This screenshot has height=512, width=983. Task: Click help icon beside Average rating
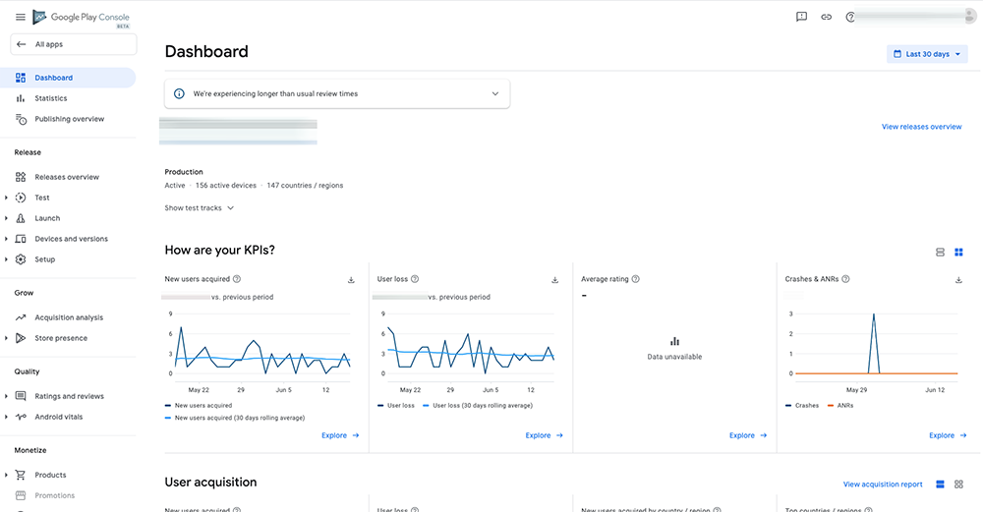pos(636,279)
